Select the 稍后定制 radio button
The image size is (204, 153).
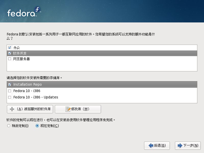pyautogui.click(x=9, y=126)
